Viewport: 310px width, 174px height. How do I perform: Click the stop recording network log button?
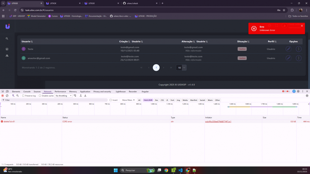pyautogui.click(x=3, y=96)
